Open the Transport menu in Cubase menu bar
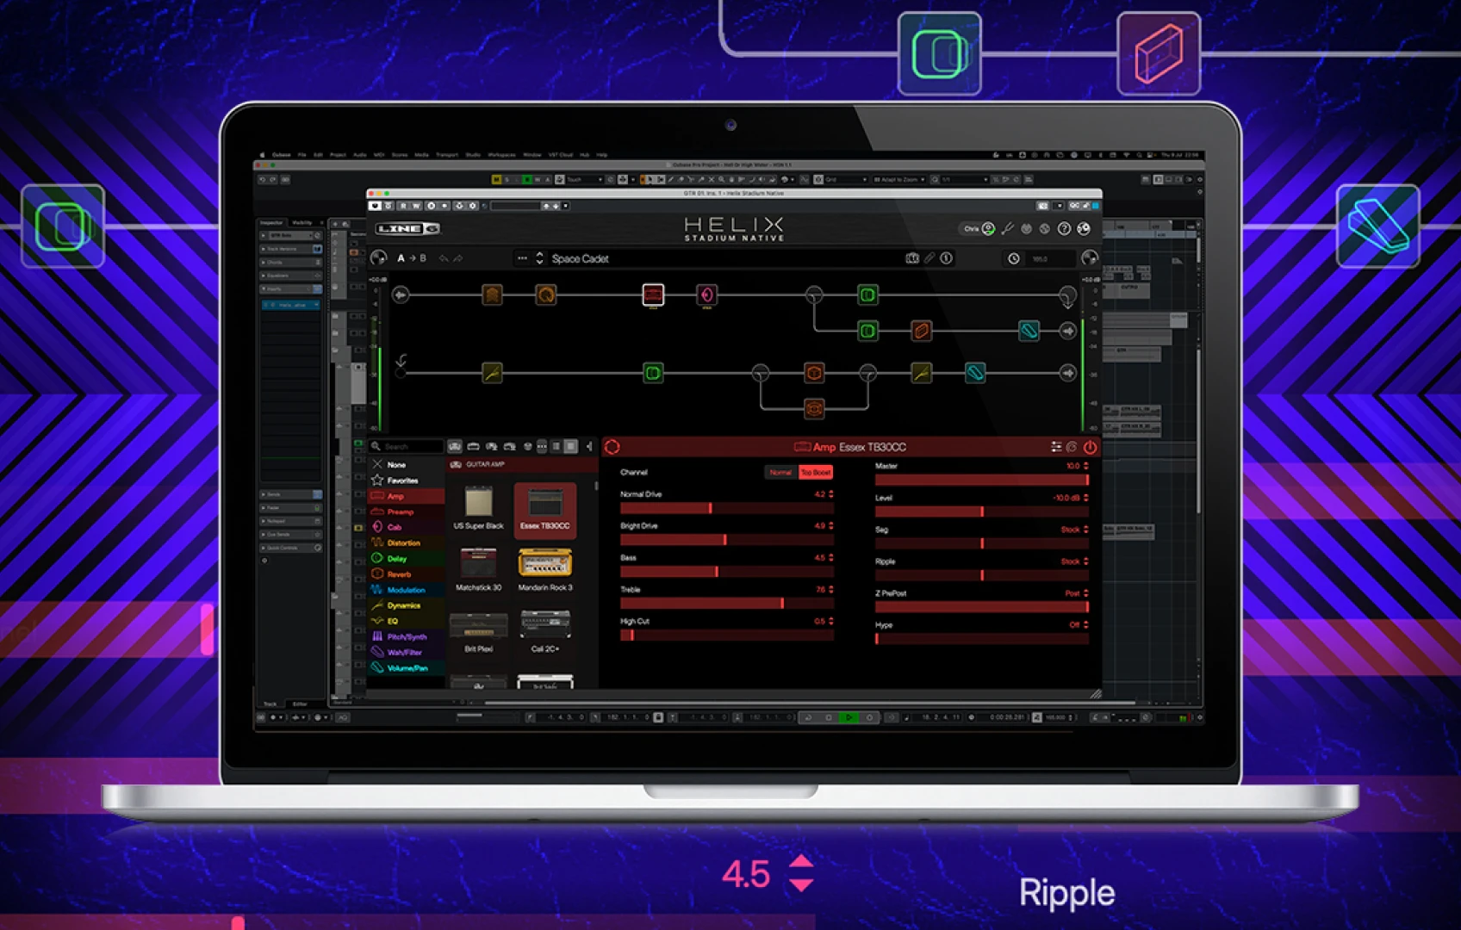1461x930 pixels. (x=446, y=155)
